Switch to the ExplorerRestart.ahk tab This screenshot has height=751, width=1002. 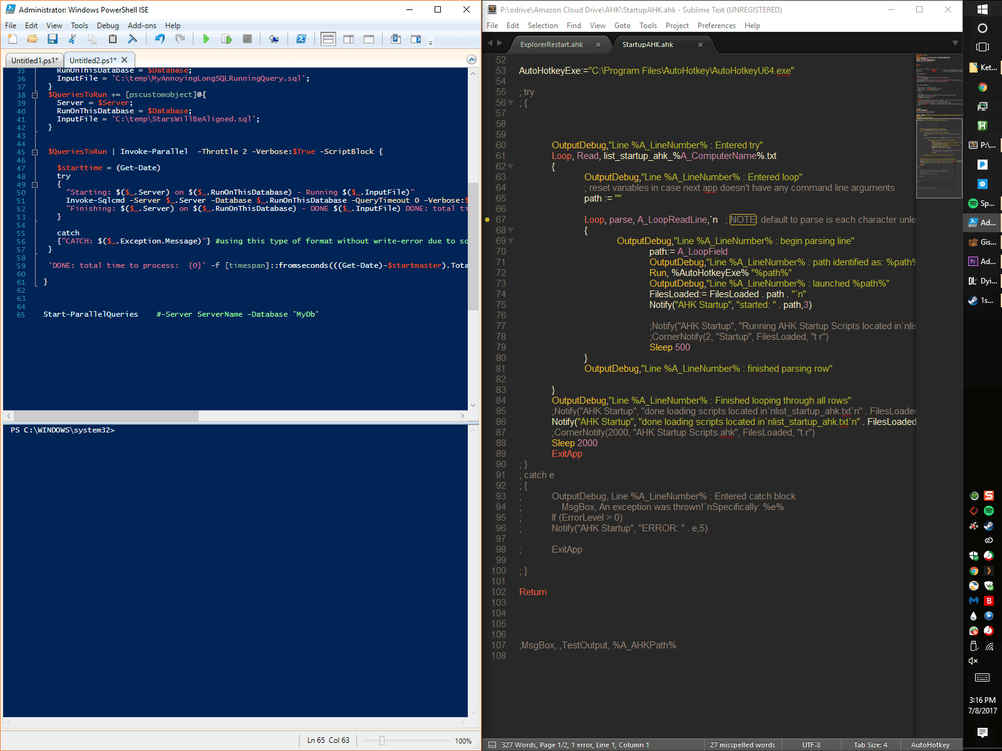pyautogui.click(x=551, y=44)
